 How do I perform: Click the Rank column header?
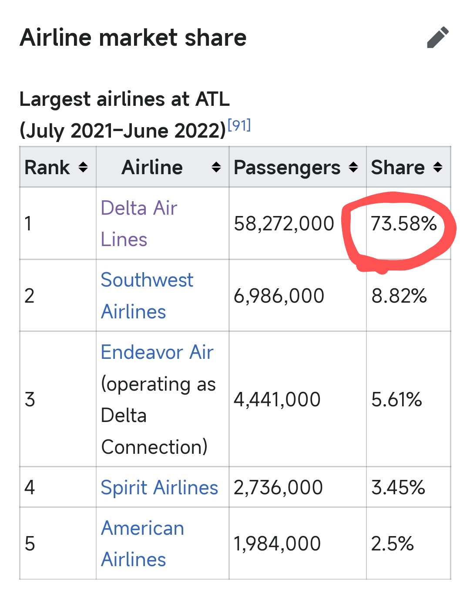pyautogui.click(x=47, y=167)
